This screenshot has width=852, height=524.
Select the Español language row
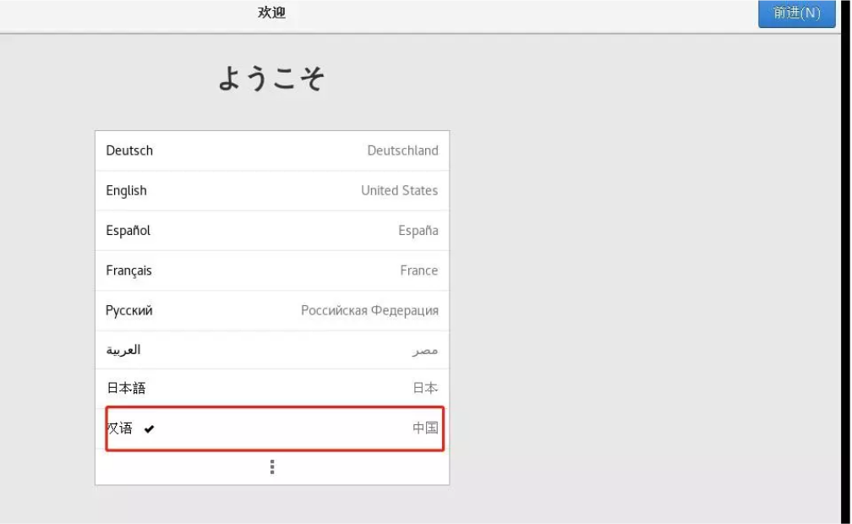[128, 231]
